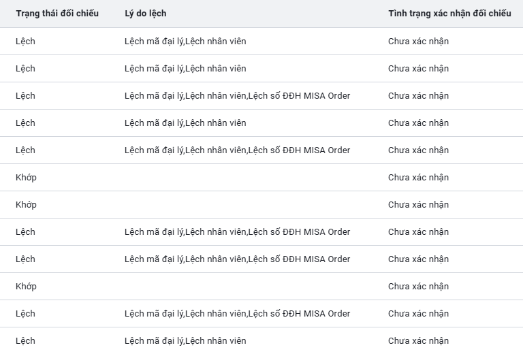This screenshot has width=523, height=354.
Task: Click "Chưa xác nhận" in the last row
Action: pos(418,340)
